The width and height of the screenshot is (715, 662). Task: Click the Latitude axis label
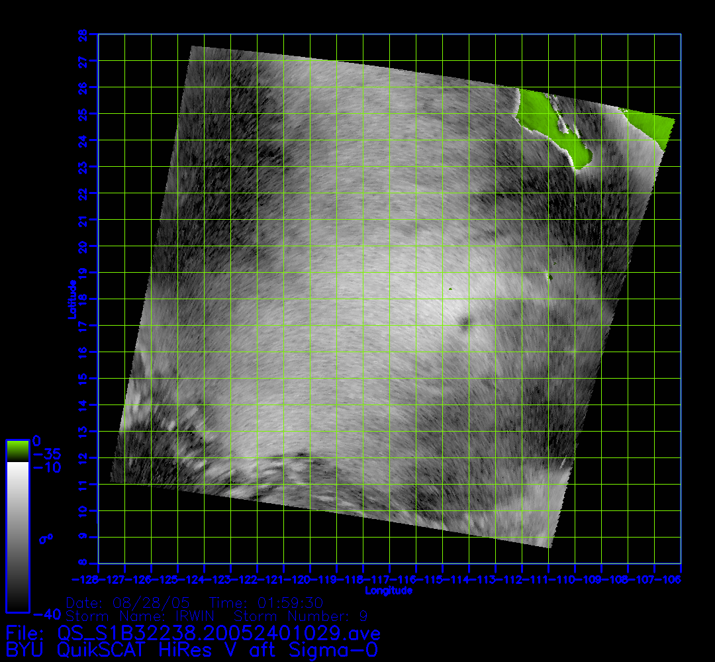(71, 299)
